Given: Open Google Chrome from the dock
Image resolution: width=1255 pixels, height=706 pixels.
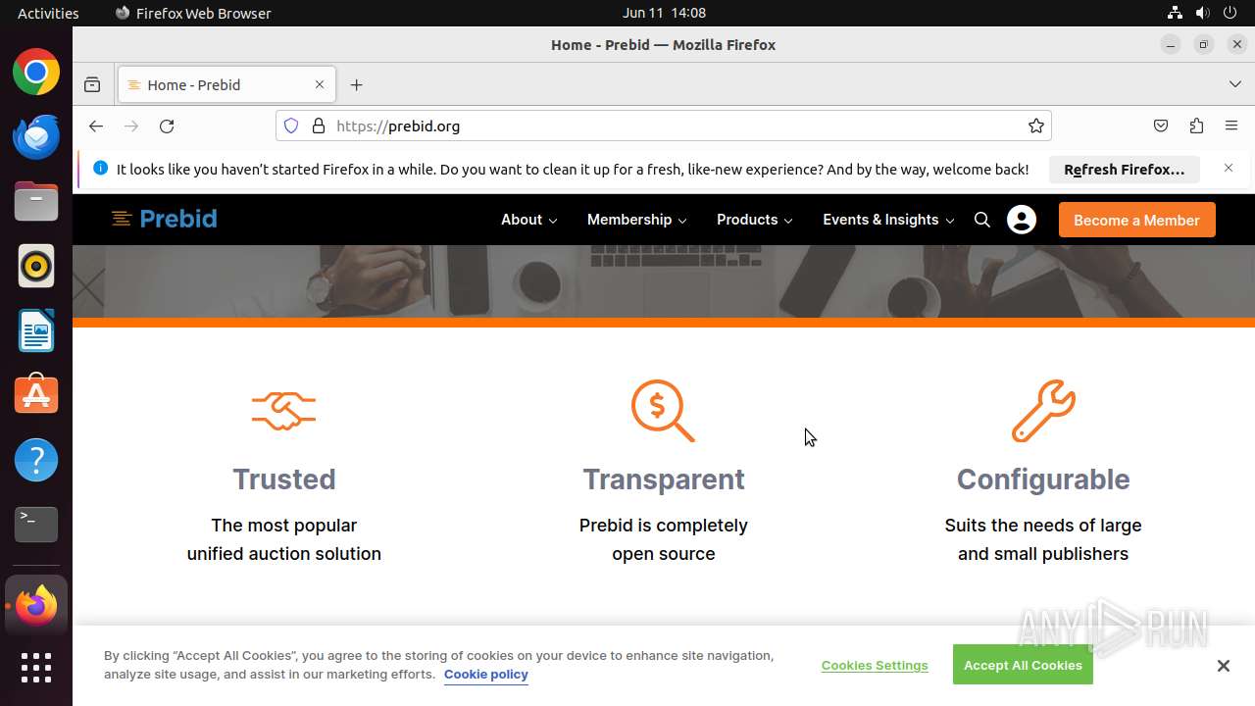Looking at the screenshot, I should (36, 73).
